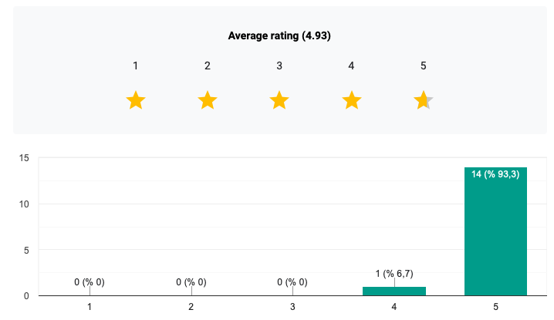Screen dimensions: 554x320
Task: Click the number 2 above the second star
Action: coord(208,66)
